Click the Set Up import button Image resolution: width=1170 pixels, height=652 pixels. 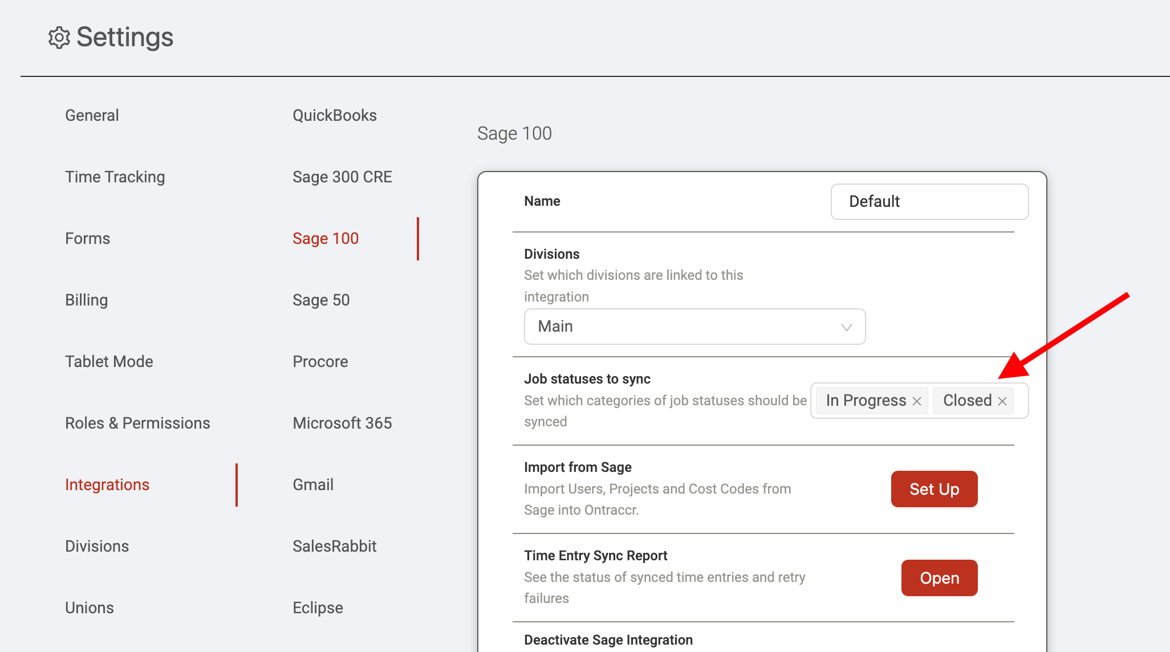tap(934, 489)
